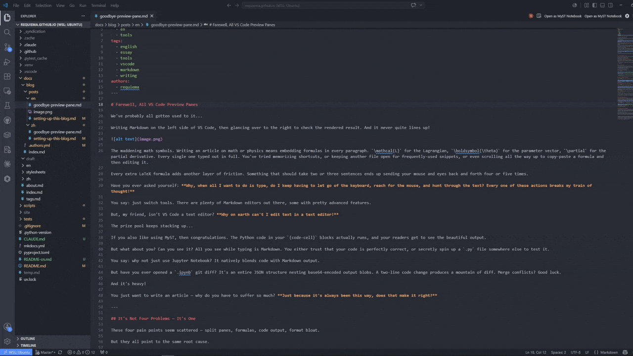
Task: Open the Run and Debug view
Action: click(7, 62)
